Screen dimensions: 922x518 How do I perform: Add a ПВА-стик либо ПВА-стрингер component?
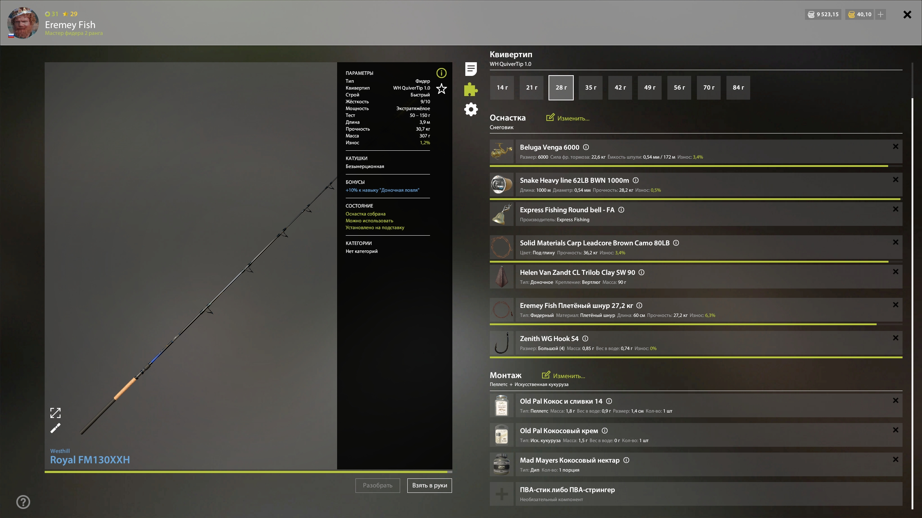pyautogui.click(x=502, y=494)
